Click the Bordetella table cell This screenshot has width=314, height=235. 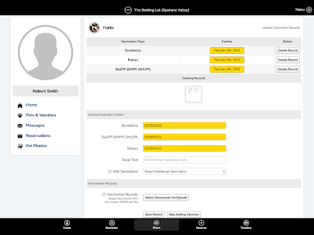point(133,50)
